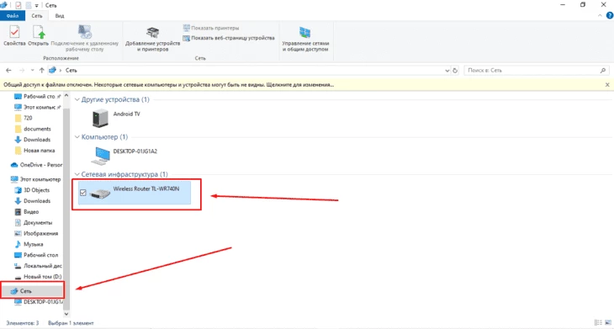
Task: Open Новый том (D:) drive
Action: coord(38,277)
